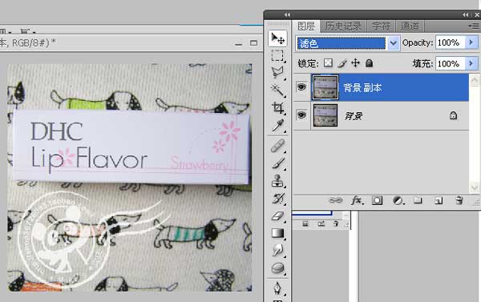The image size is (481, 302).
Task: Choose the Gradient tool
Action: coord(277,233)
